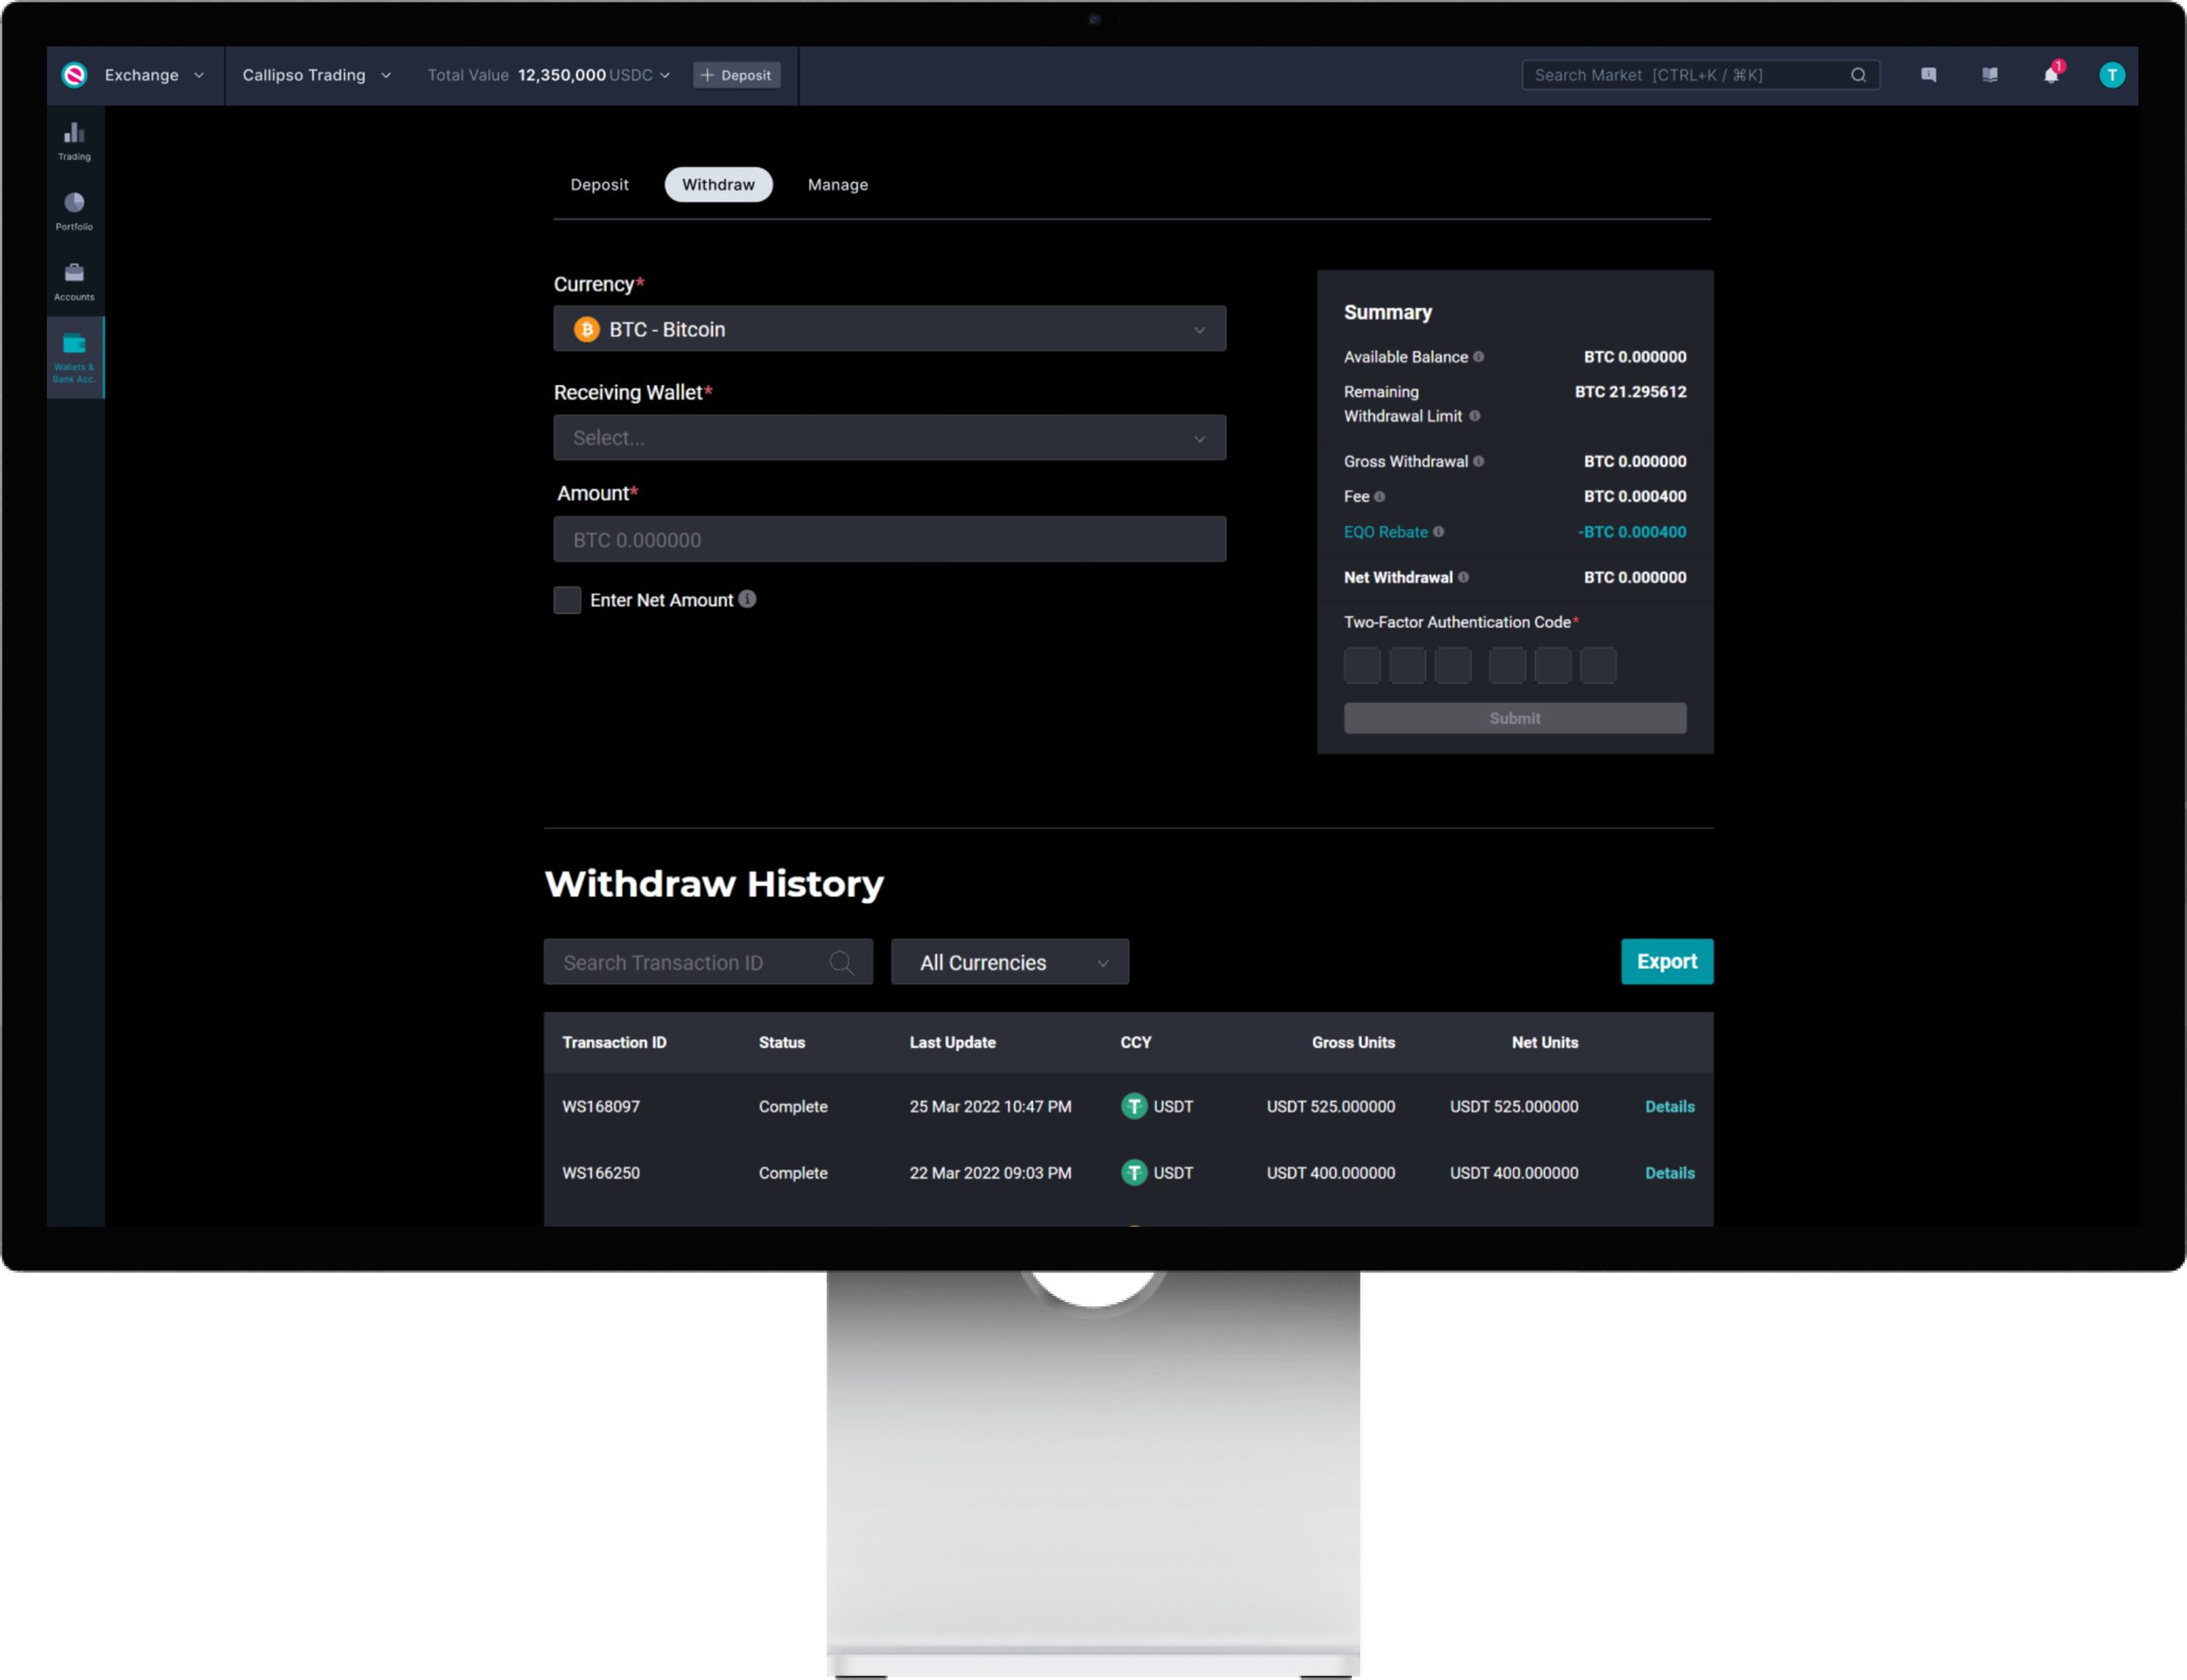Open the user avatar T icon

(2111, 75)
